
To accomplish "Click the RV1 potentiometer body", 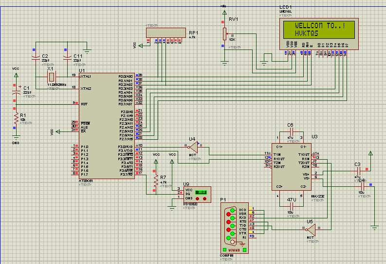I will point(224,33).
